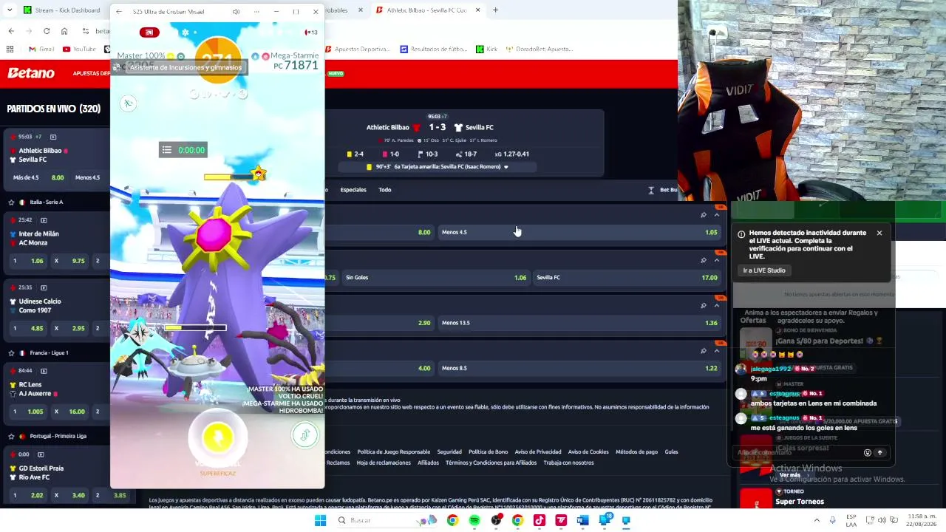Open a new browser tab
The width and height of the screenshot is (946, 532).
tap(495, 10)
